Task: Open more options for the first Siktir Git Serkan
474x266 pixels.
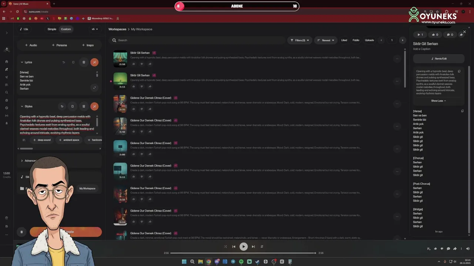Action: tap(397, 58)
